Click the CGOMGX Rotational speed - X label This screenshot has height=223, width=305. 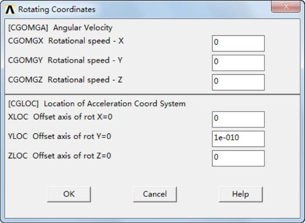coord(66,41)
